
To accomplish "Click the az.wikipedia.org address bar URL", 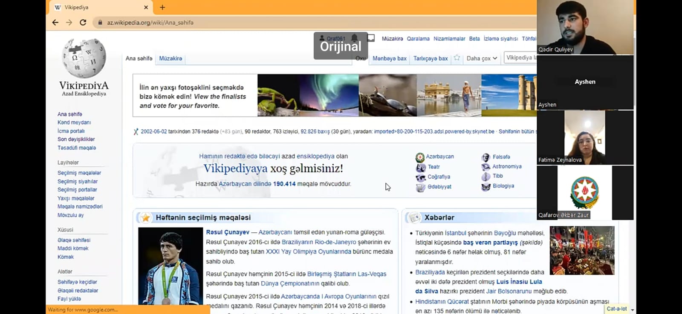I will click(x=150, y=23).
